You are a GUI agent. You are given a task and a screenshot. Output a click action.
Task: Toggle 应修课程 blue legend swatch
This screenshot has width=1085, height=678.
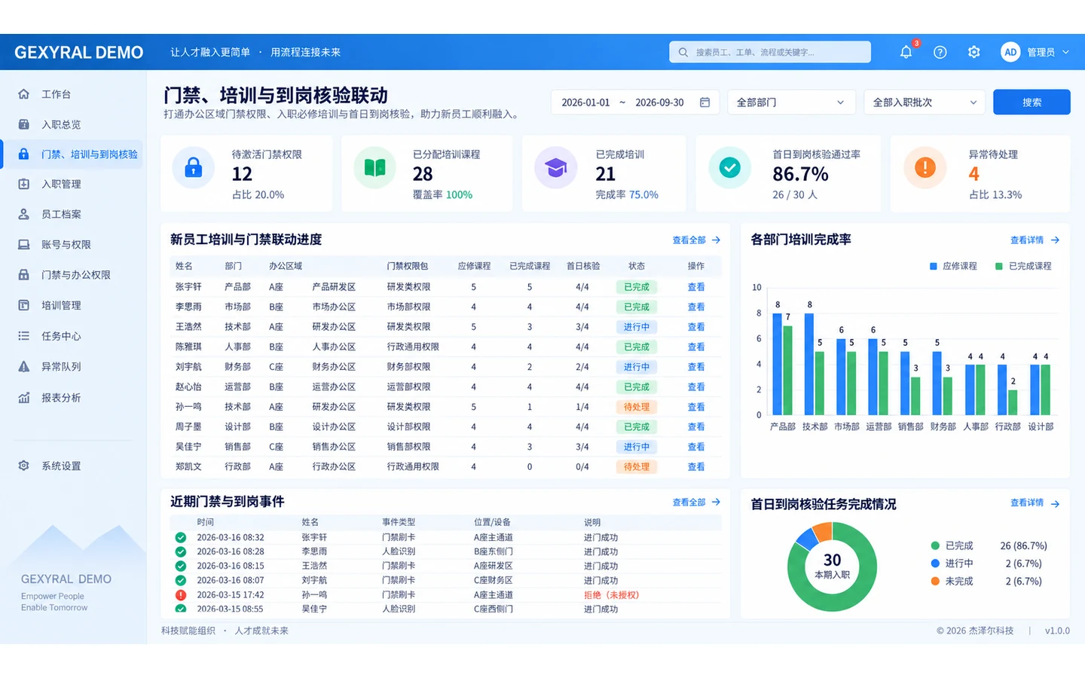tap(934, 267)
